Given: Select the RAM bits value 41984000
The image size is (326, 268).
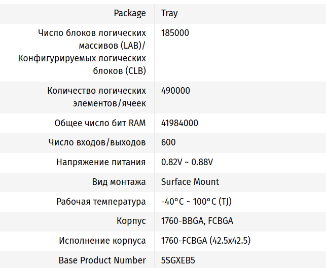Looking at the screenshot, I should 179,123.
